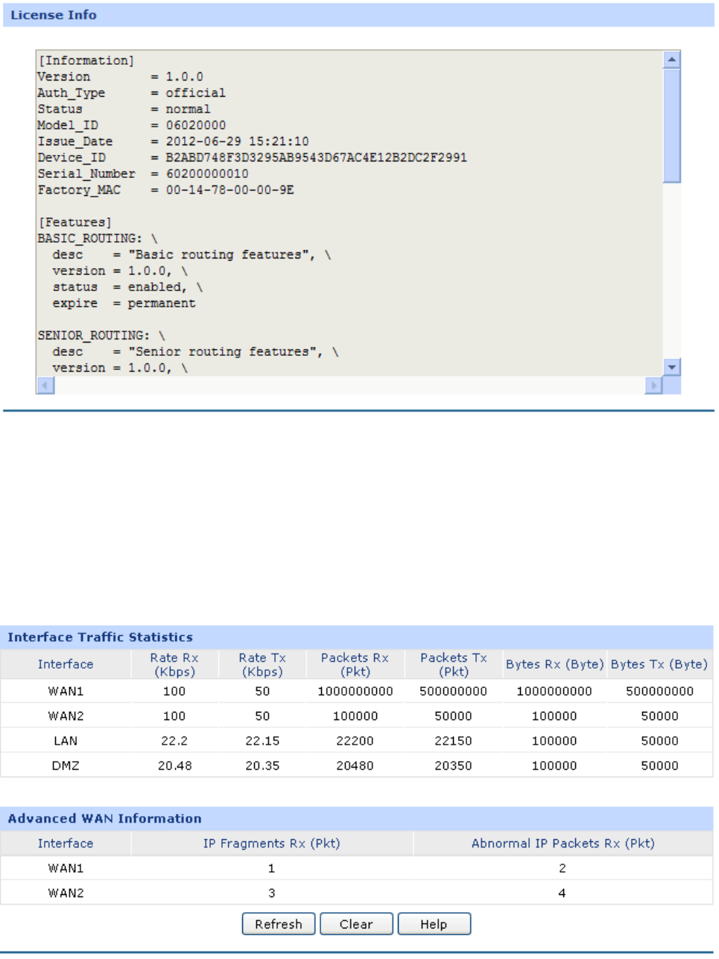Image resolution: width=719 pixels, height=959 pixels.
Task: Click the license box scroll-left arrow
Action: click(45, 385)
